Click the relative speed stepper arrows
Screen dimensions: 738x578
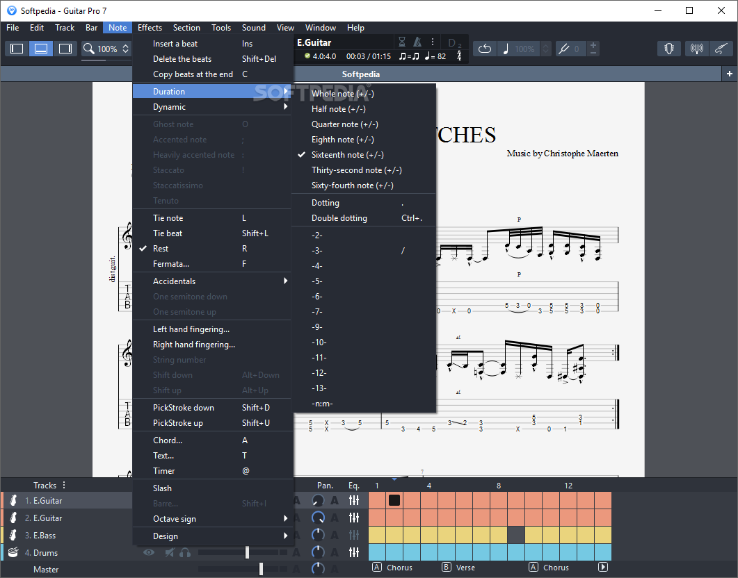coord(545,49)
